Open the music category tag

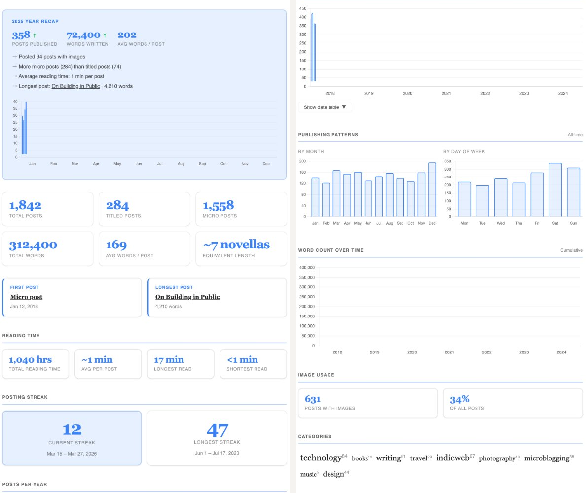pyautogui.click(x=308, y=474)
